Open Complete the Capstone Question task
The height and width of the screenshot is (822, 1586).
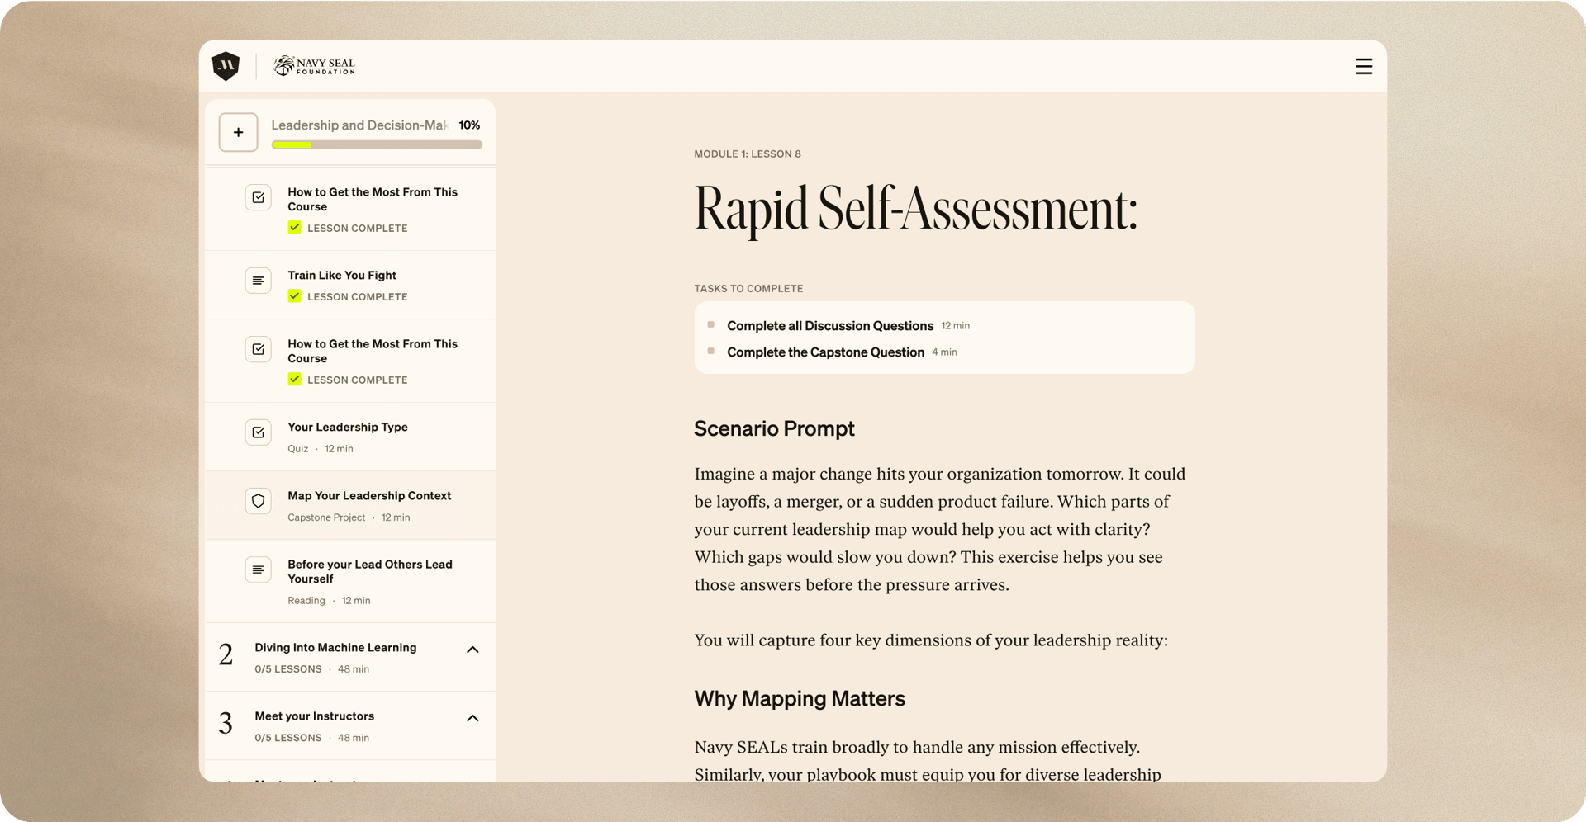[825, 352]
